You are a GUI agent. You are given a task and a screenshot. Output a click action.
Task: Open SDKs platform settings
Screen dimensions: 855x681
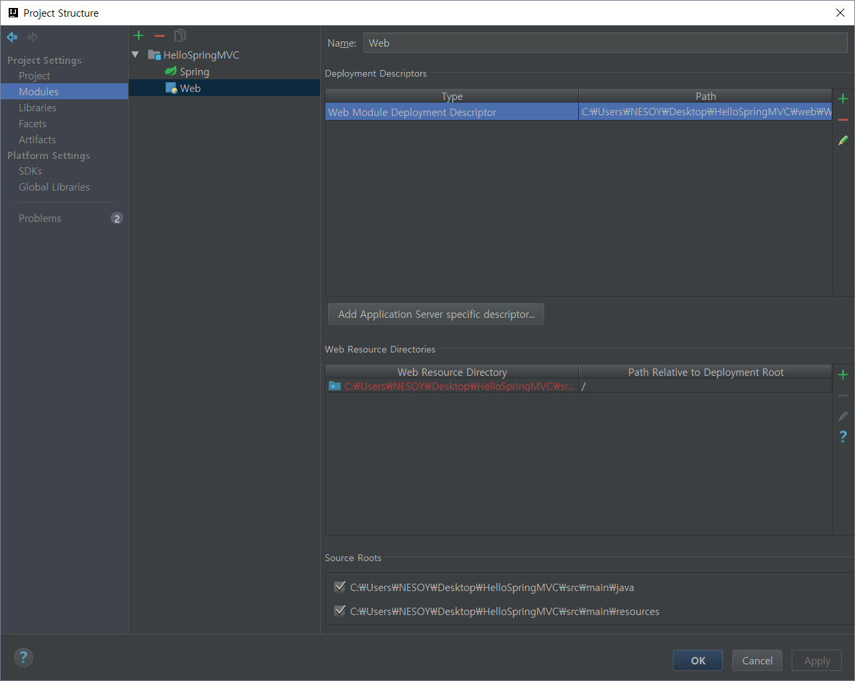click(x=30, y=171)
